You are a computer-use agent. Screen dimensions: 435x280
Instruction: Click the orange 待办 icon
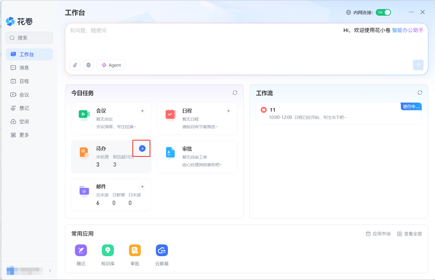(x=84, y=152)
